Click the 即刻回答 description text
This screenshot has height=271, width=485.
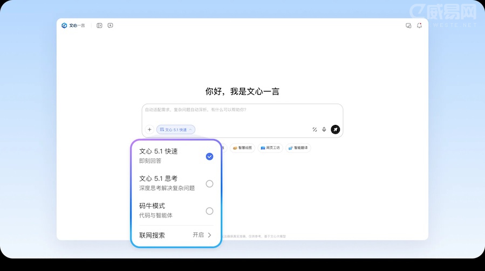point(151,161)
